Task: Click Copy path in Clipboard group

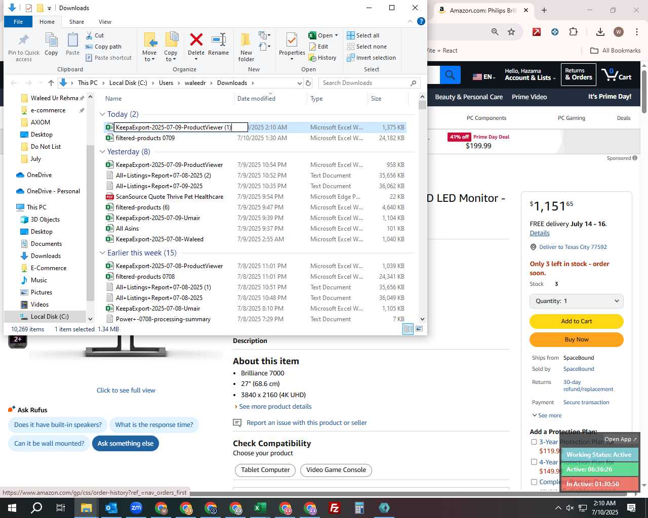Action: click(x=103, y=47)
